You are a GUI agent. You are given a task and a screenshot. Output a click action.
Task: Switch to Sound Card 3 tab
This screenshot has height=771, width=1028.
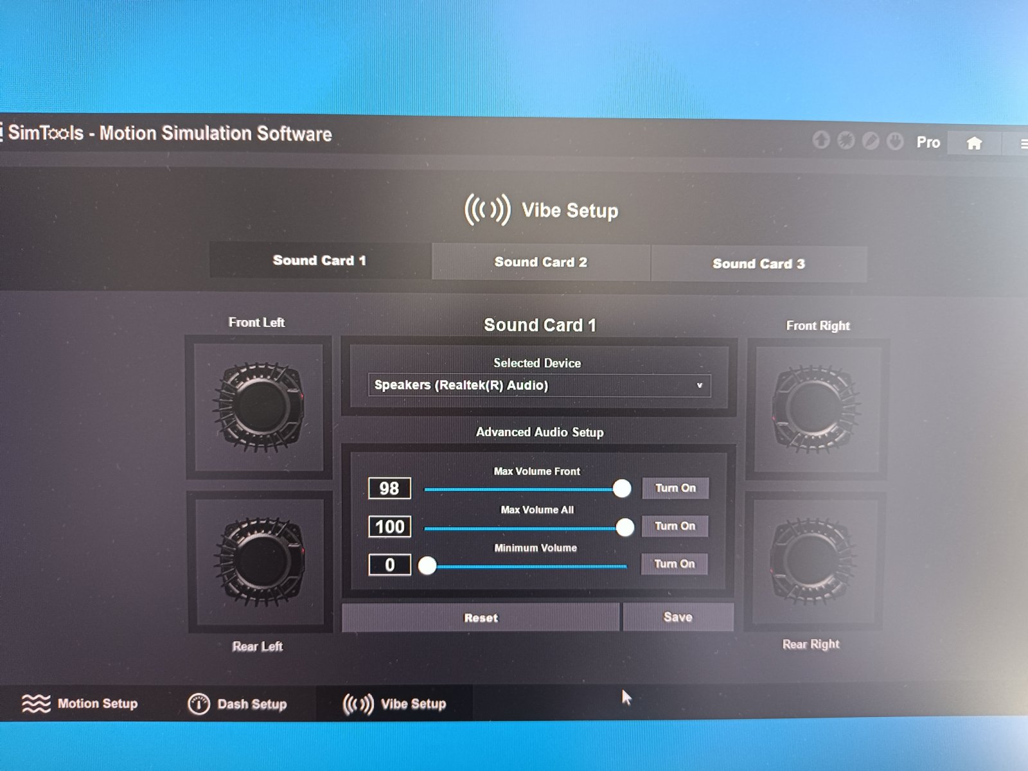point(759,264)
